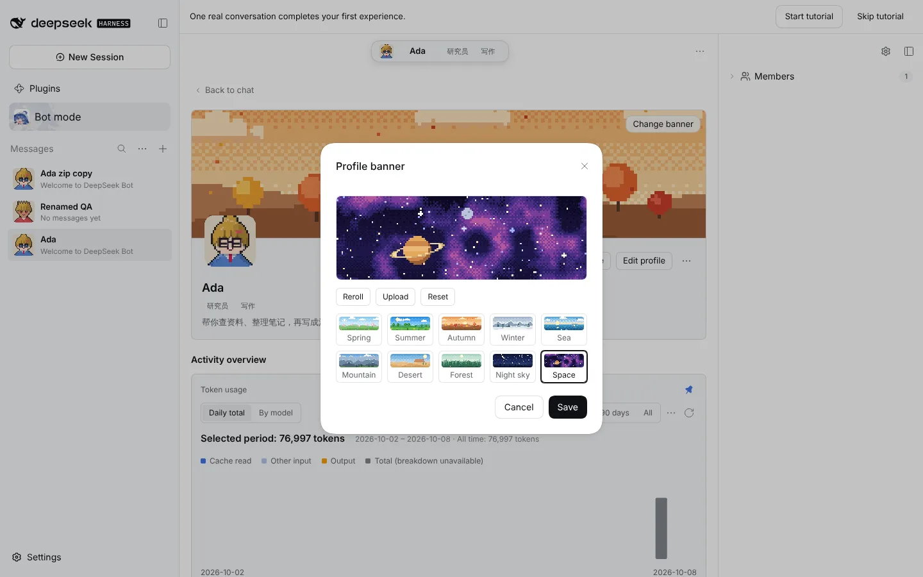Select the Night sky banner preset
Screen dimensions: 923x577
coord(513,367)
